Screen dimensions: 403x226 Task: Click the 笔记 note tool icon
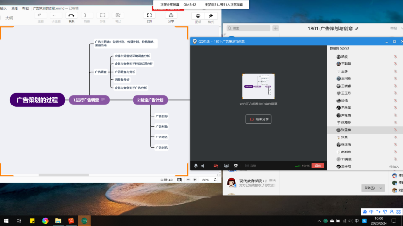click(x=118, y=17)
